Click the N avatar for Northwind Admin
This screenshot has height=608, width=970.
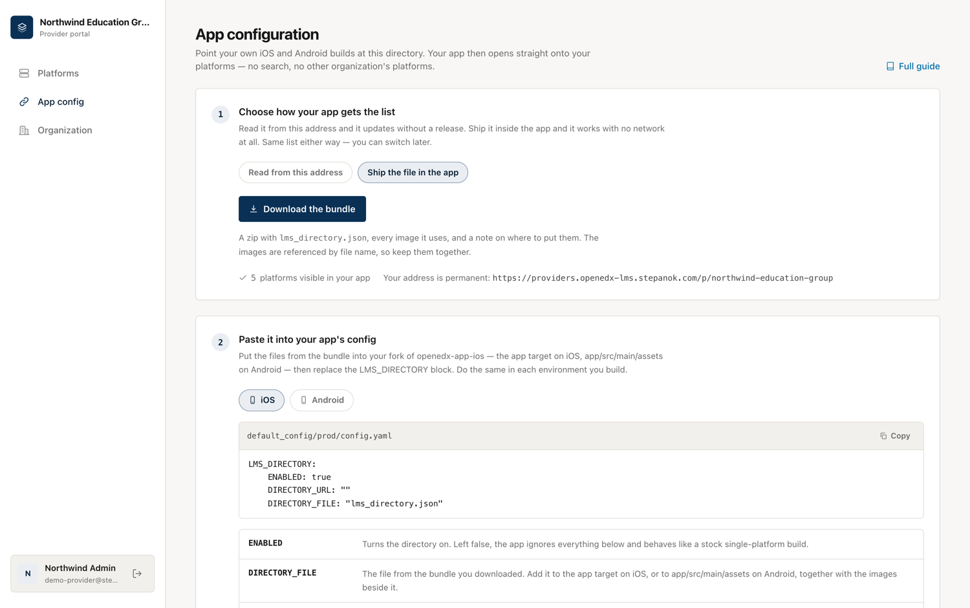pyautogui.click(x=28, y=574)
